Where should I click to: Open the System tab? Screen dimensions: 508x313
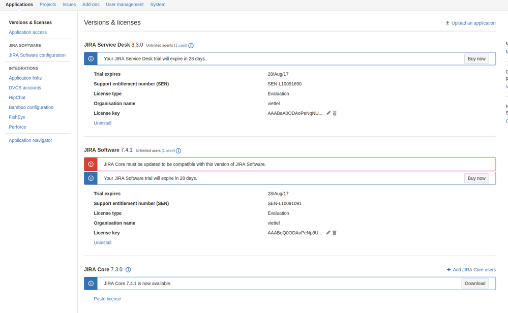[158, 5]
